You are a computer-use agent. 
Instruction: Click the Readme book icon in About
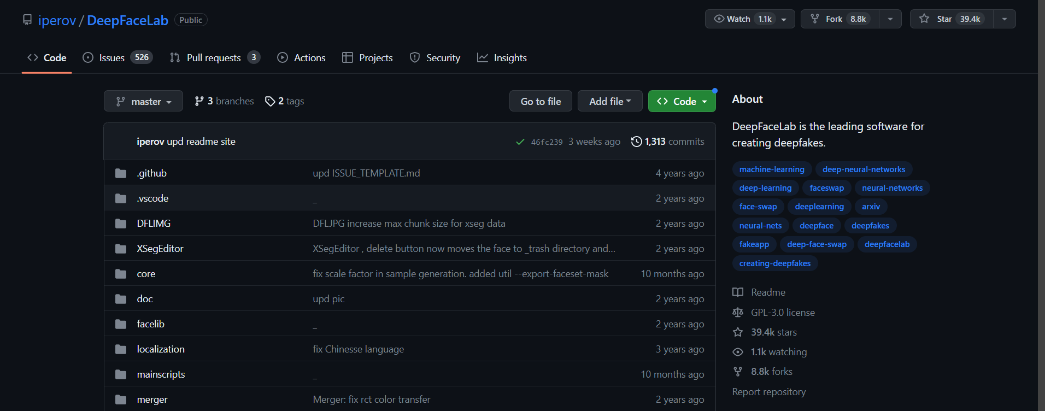pos(738,292)
